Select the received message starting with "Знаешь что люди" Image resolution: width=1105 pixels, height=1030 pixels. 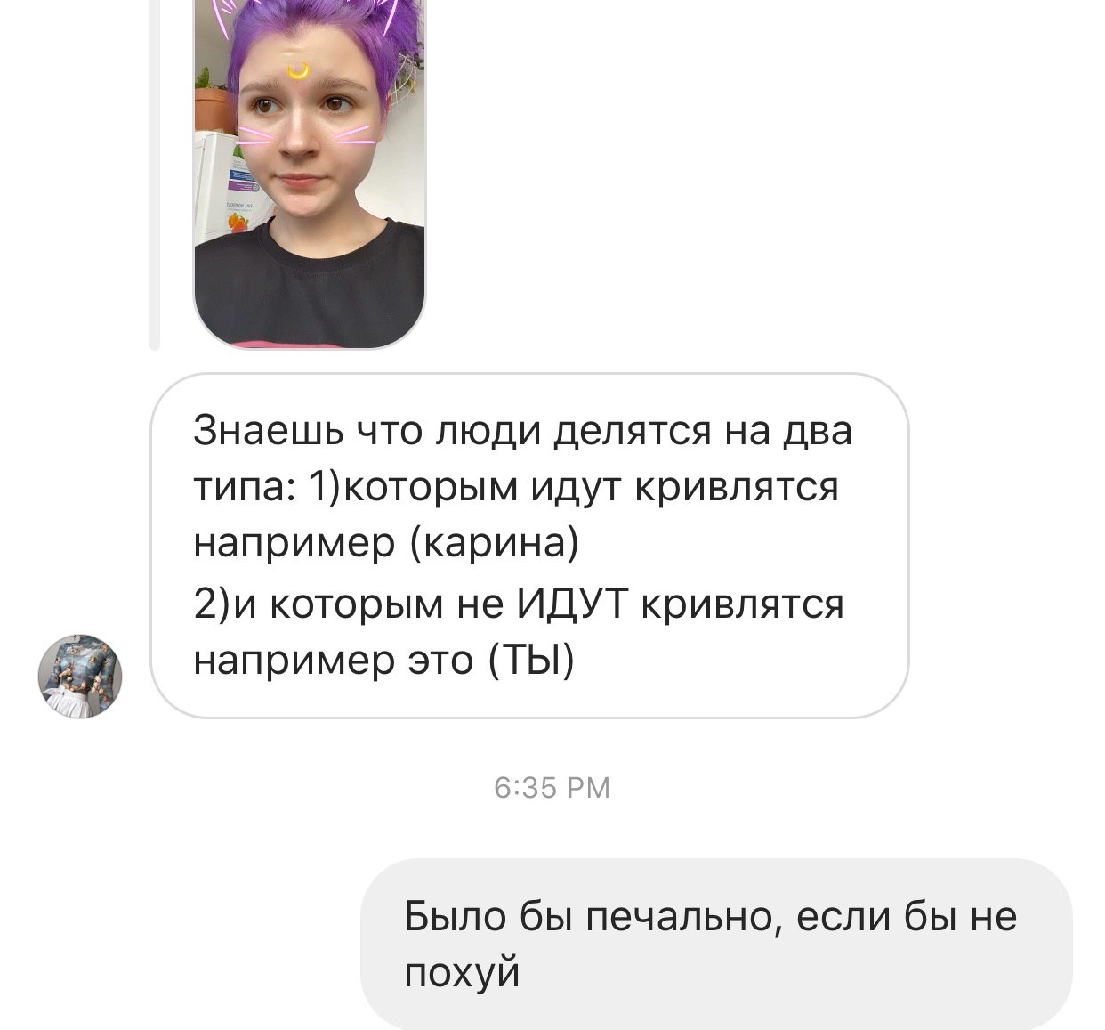(530, 546)
